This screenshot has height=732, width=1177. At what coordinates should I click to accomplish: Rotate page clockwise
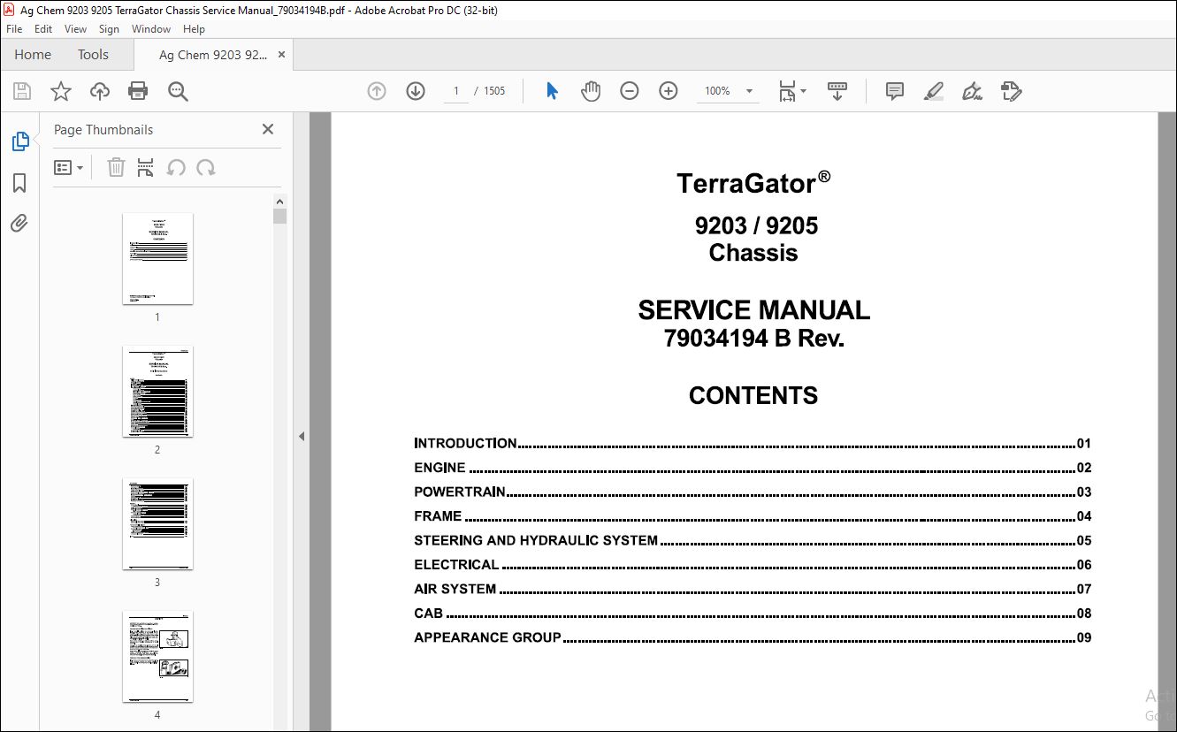(x=206, y=168)
